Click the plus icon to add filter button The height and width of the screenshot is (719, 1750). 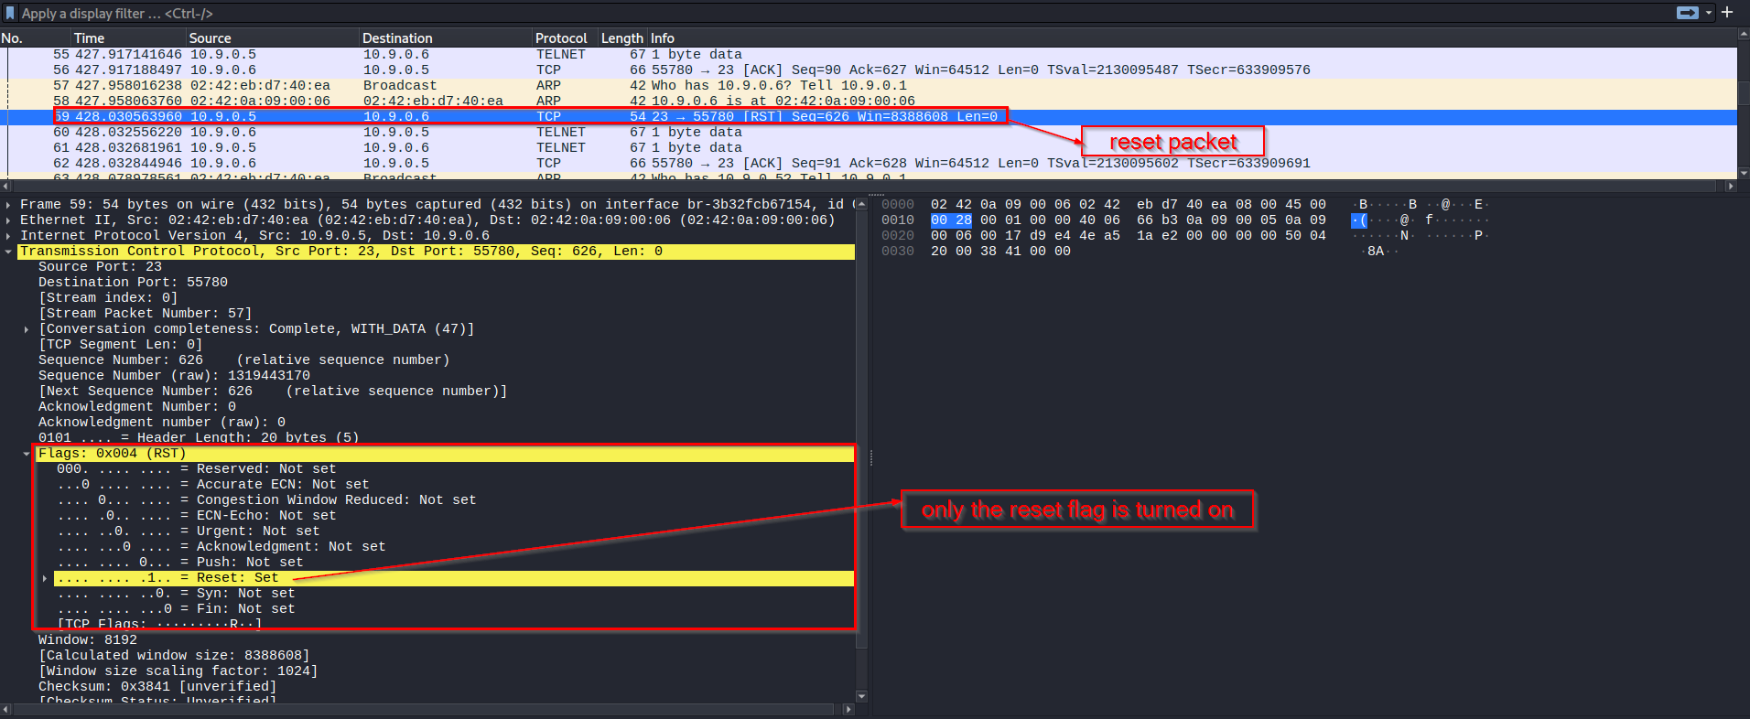pos(1727,13)
